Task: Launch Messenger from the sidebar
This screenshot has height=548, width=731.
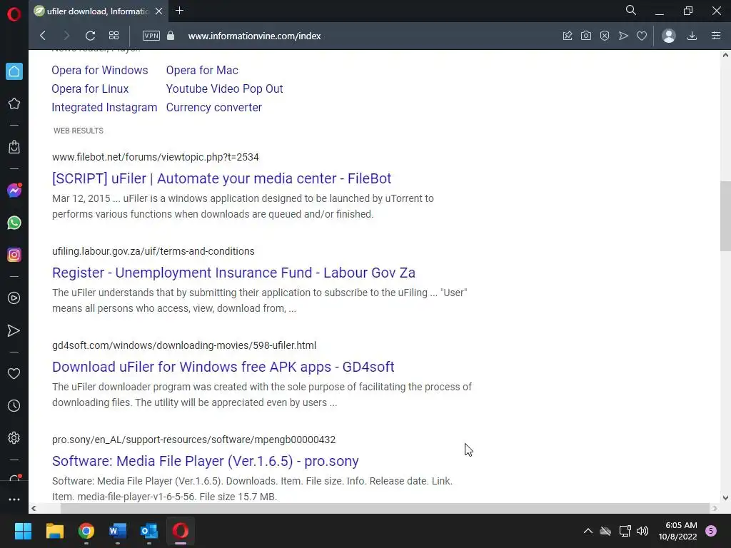Action: [x=14, y=190]
